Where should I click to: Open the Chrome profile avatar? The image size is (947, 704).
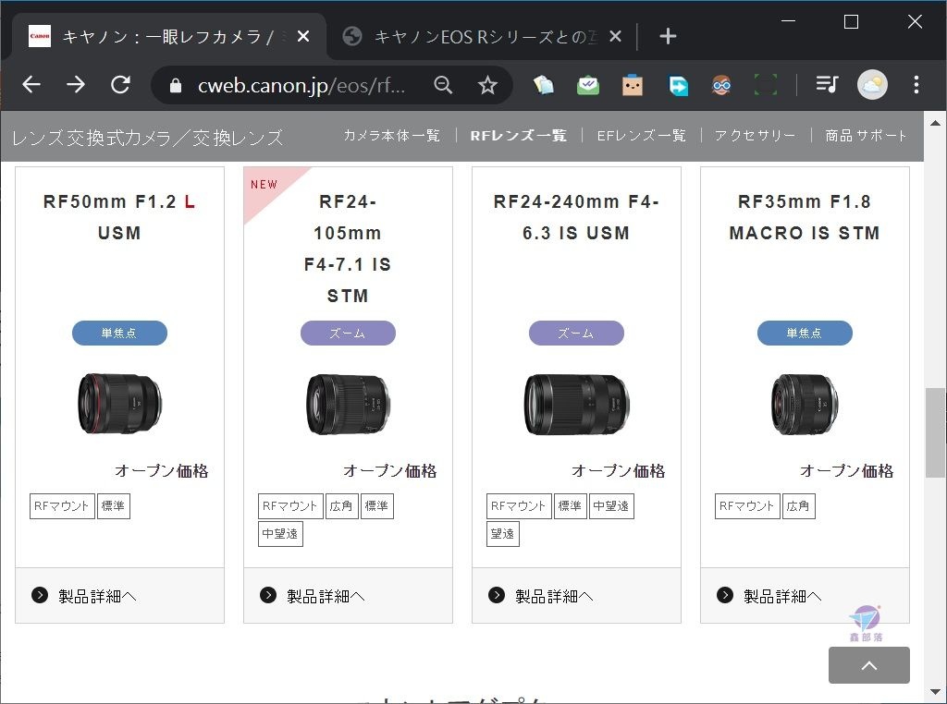pos(872,84)
